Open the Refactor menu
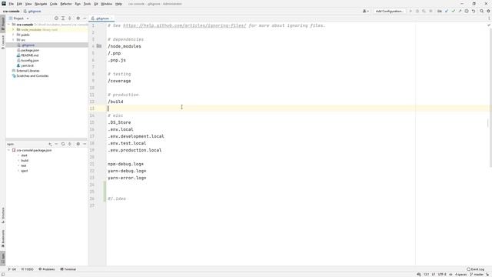Image resolution: width=492 pixels, height=277 pixels. pyautogui.click(x=66, y=4)
